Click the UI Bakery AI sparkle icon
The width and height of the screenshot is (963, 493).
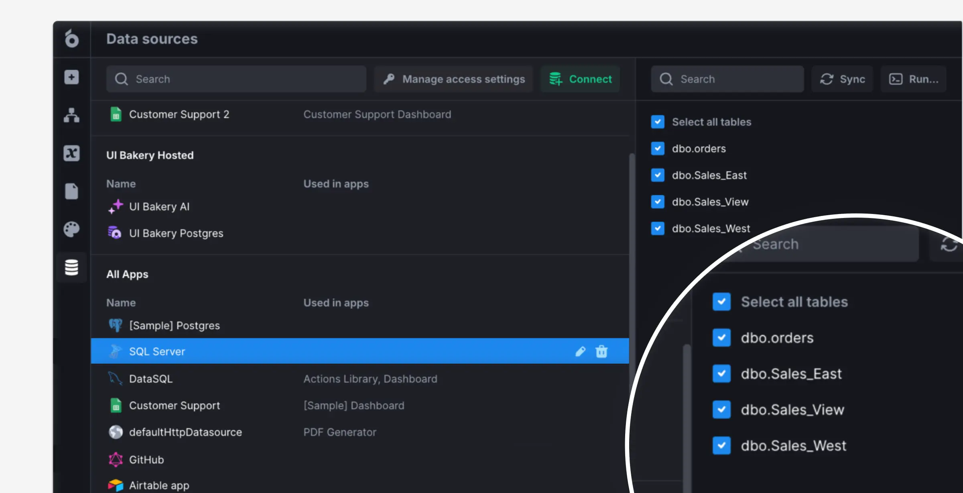coord(116,206)
